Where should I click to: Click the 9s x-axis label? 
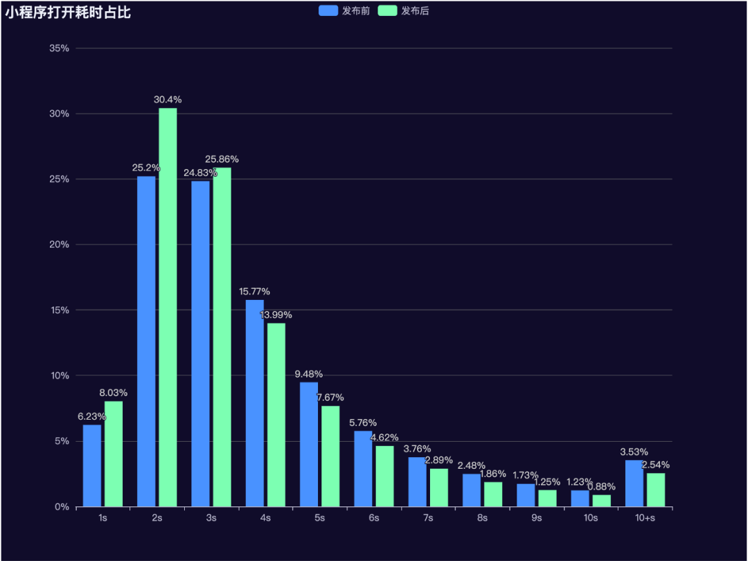(x=537, y=518)
